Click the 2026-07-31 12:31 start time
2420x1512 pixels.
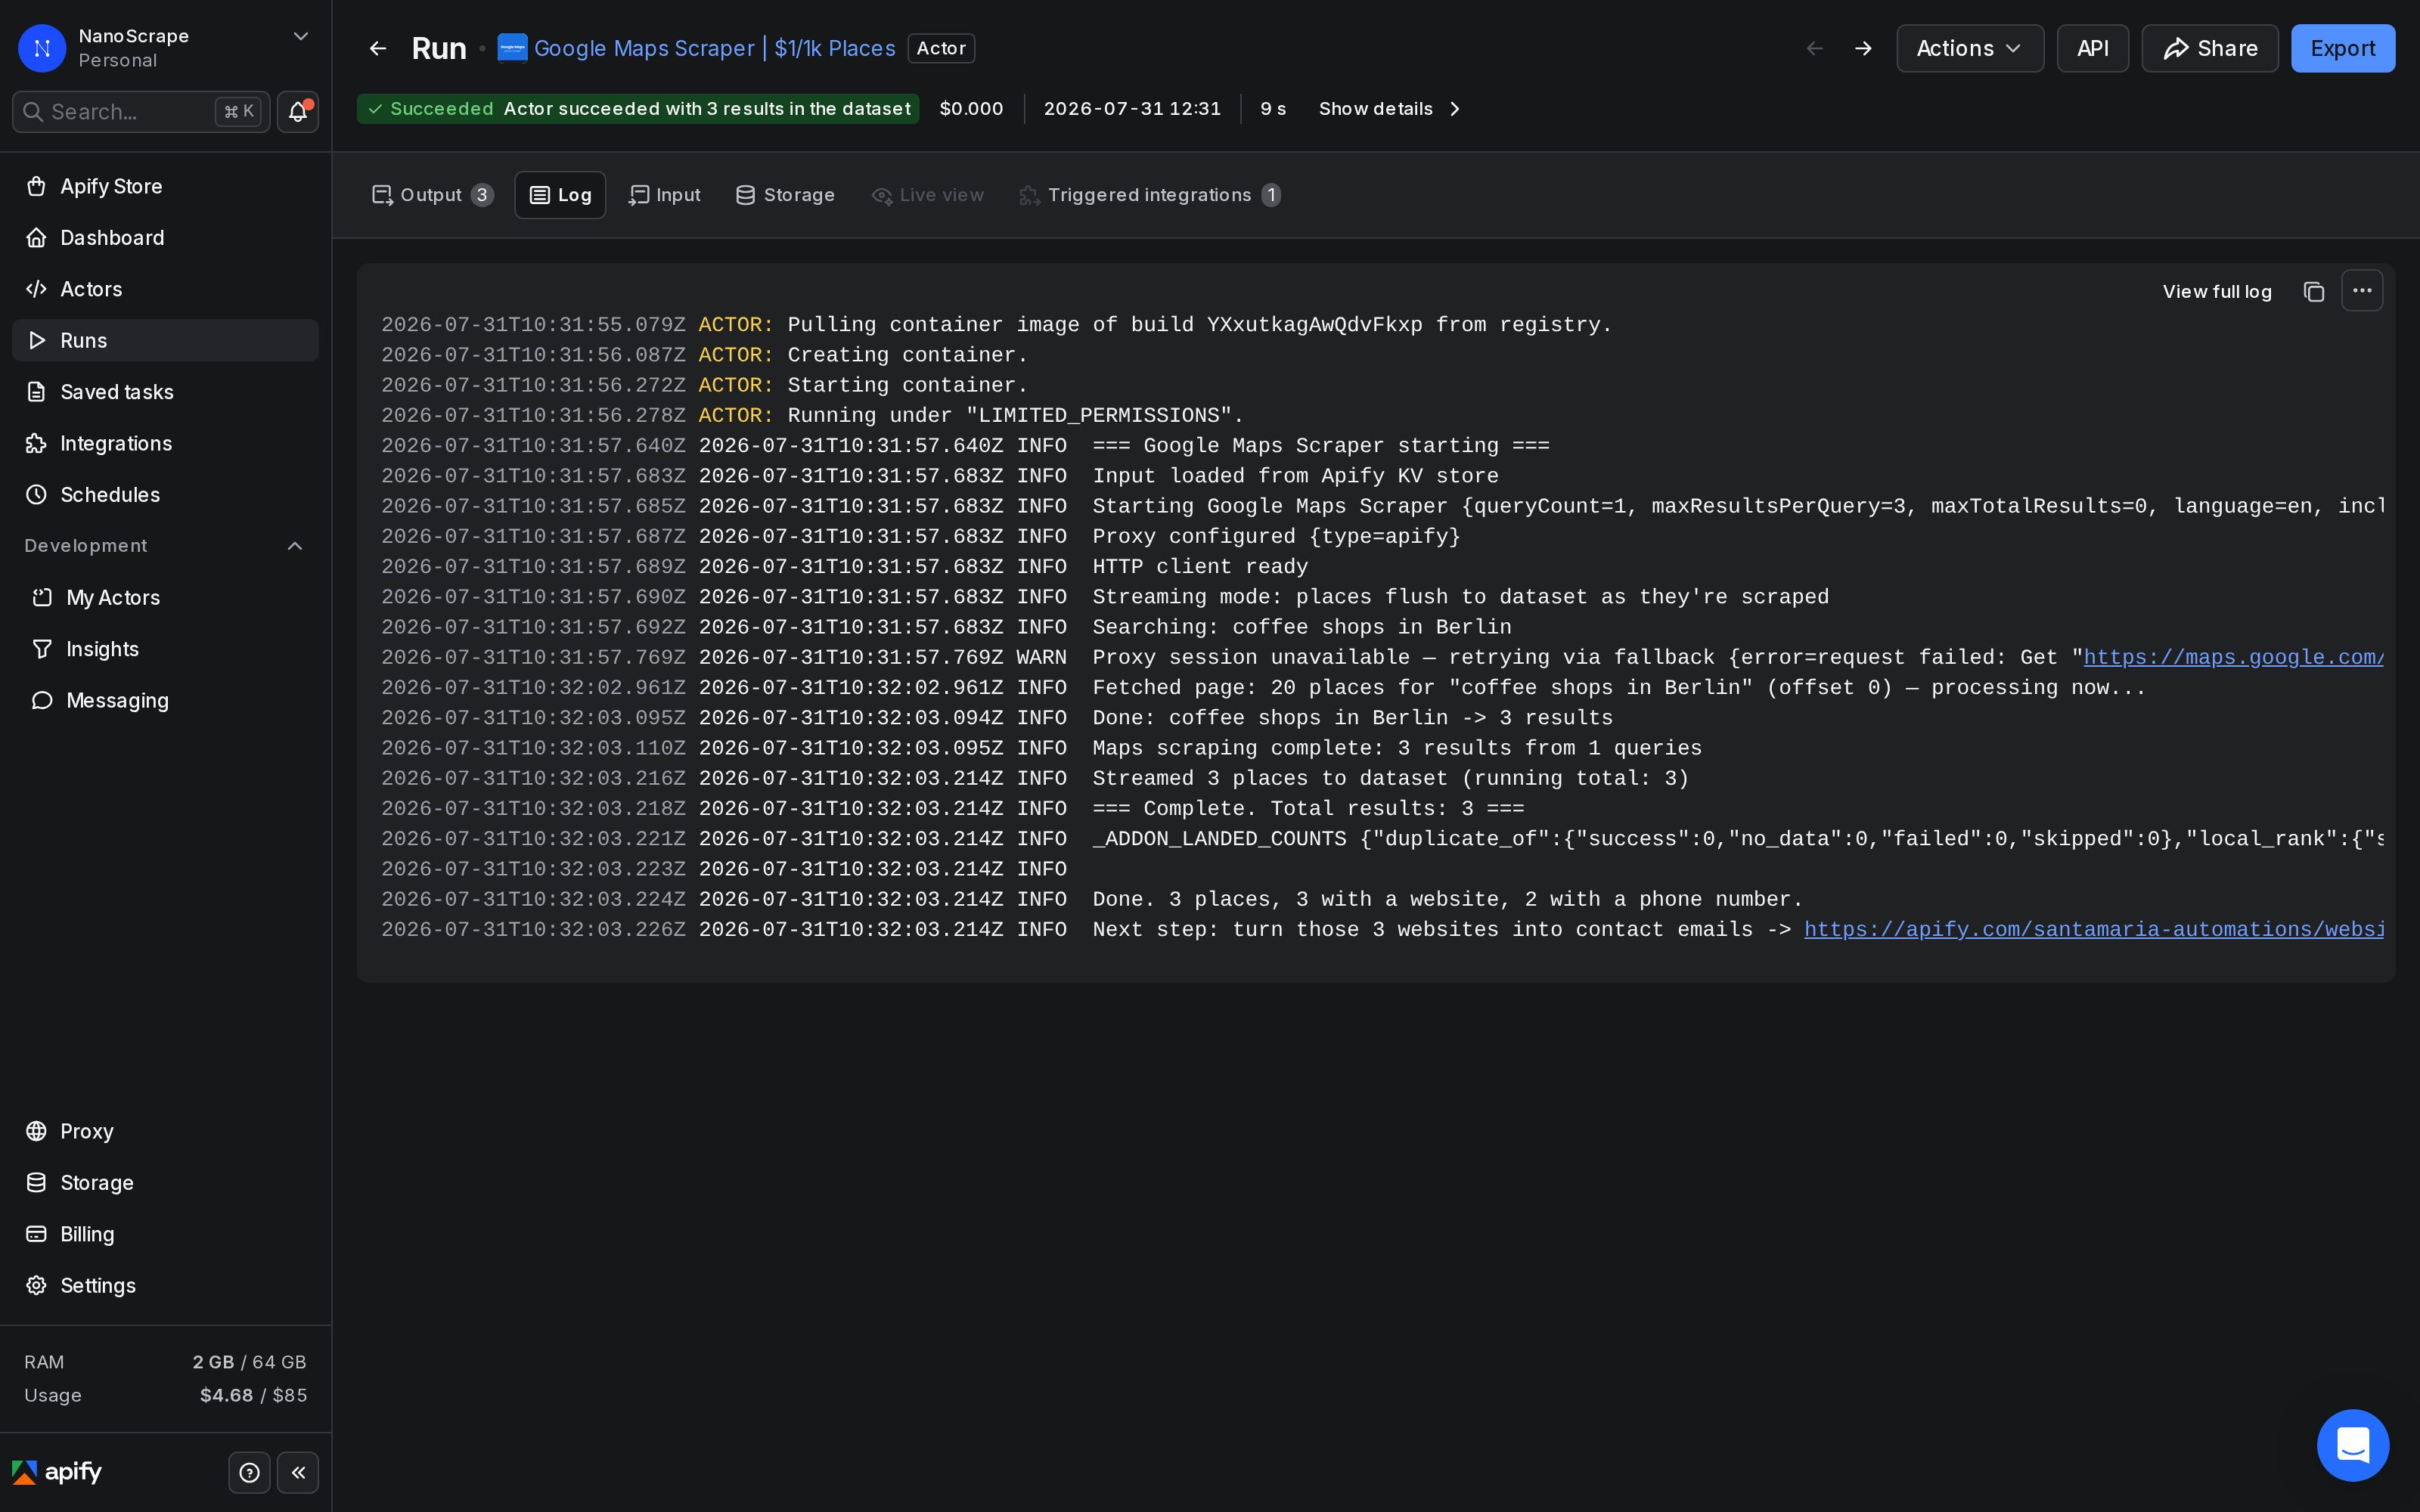pyautogui.click(x=1132, y=109)
